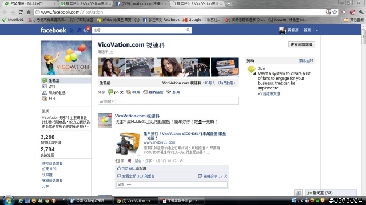Choose the po 文 share option
Screen dimensions: 366x205
pos(116,92)
